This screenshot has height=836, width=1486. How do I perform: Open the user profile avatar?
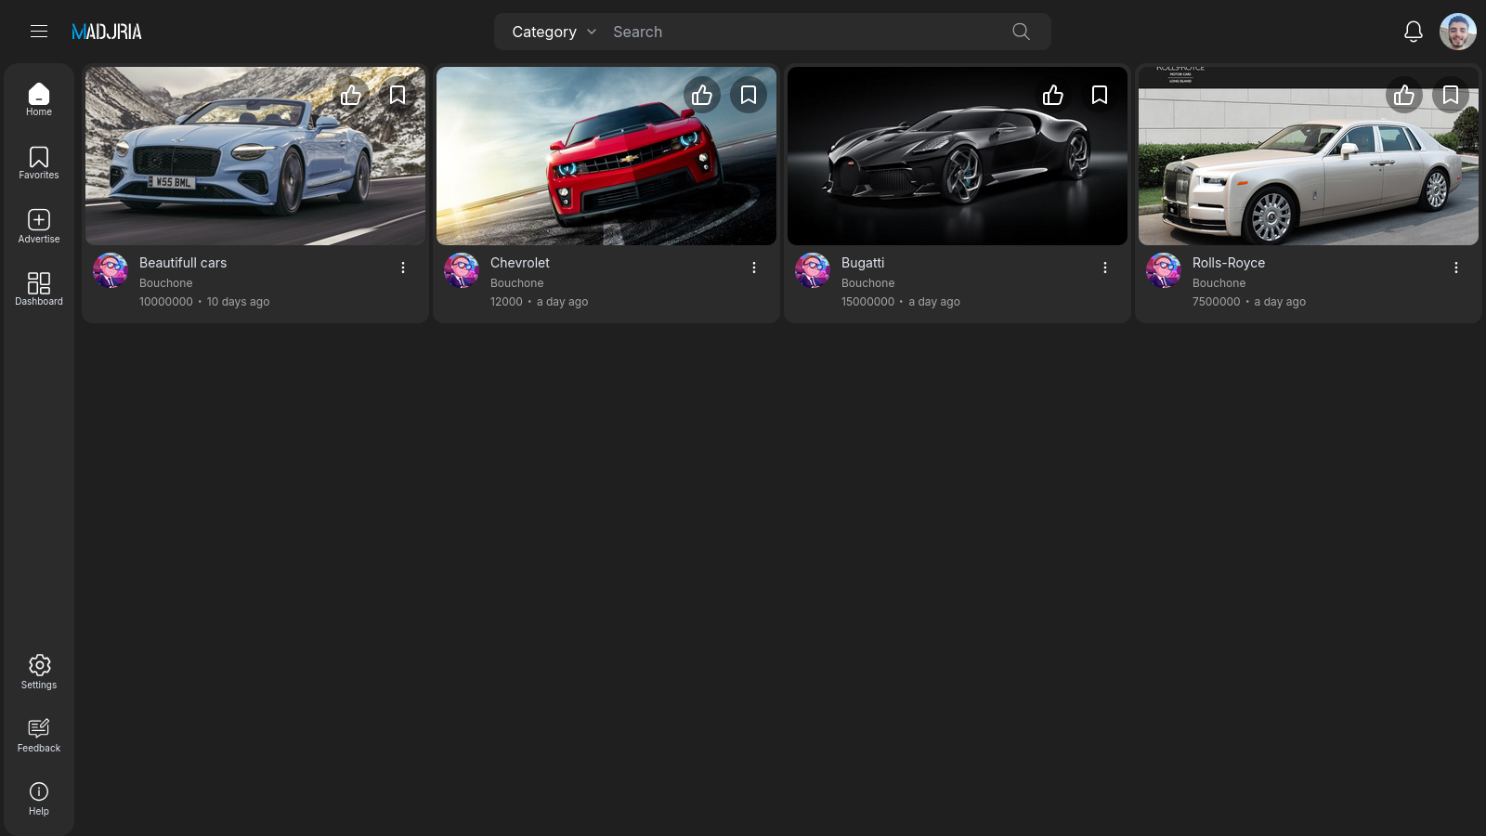(1457, 32)
